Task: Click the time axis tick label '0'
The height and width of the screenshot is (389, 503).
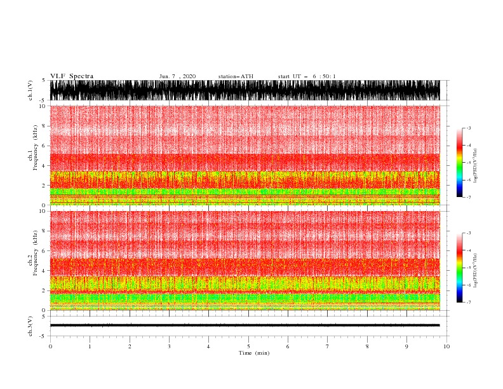Action: [x=50, y=346]
